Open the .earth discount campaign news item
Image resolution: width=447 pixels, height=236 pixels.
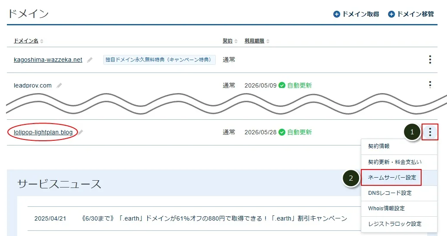214,218
